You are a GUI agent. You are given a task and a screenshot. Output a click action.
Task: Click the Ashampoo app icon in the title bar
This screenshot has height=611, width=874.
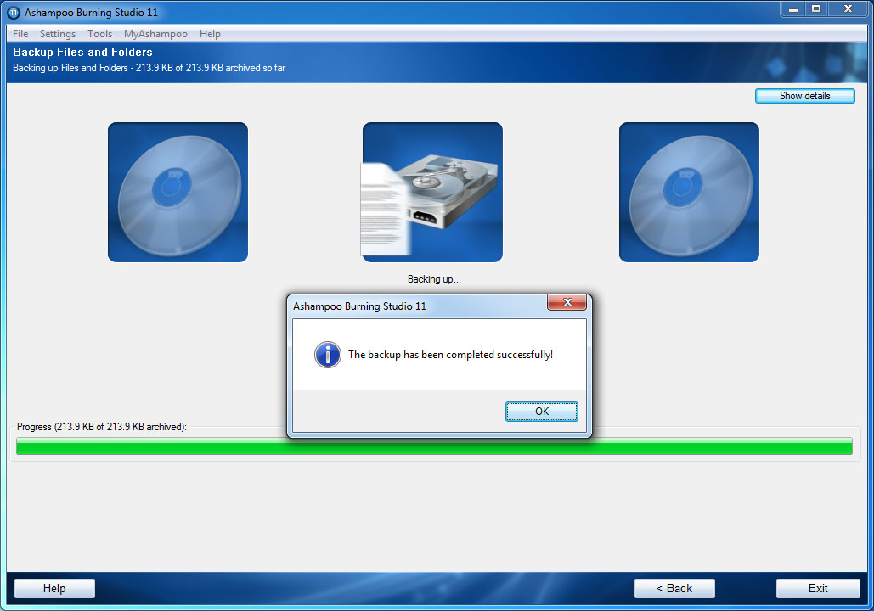(x=14, y=12)
